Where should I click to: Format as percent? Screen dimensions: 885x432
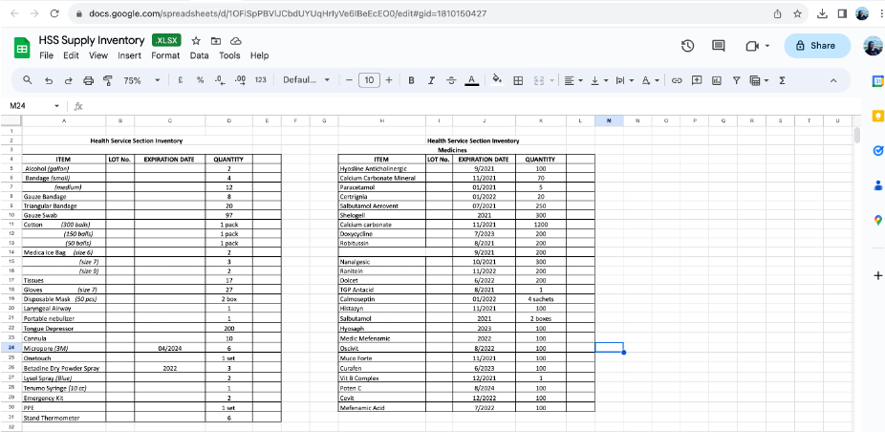click(200, 80)
